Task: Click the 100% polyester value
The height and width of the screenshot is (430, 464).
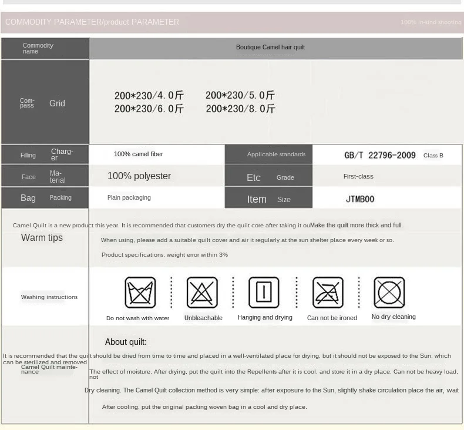Action: [x=139, y=176]
